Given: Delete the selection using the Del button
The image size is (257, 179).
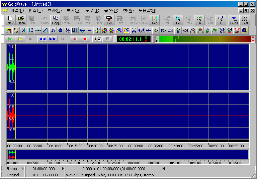Looking at the screenshot, I should pyautogui.click(x=109, y=20).
